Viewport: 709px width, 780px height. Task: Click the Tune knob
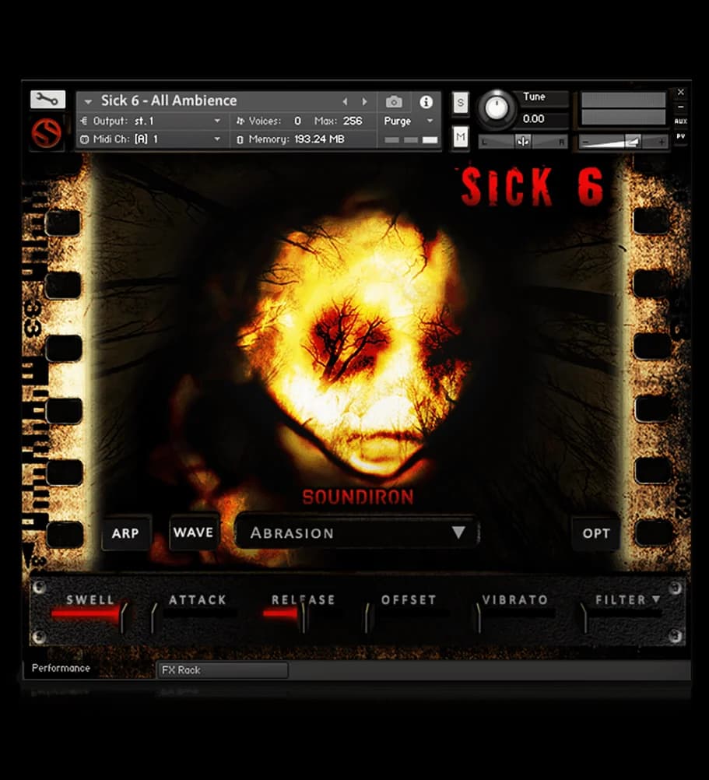click(x=497, y=107)
